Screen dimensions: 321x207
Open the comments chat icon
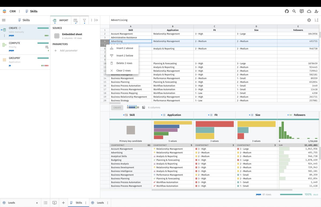tap(302, 11)
